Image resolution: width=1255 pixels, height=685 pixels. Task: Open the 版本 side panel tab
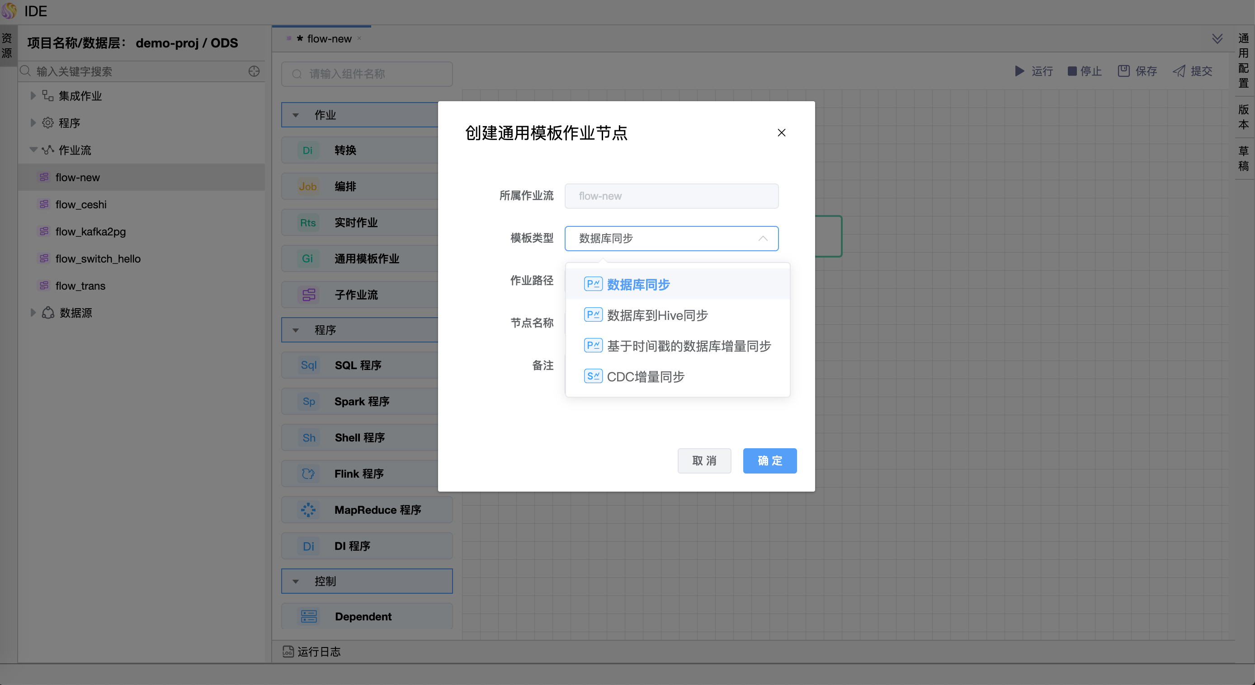pos(1243,117)
